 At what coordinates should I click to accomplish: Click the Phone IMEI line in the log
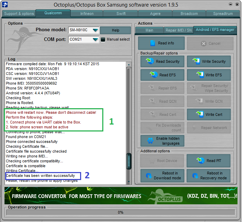point(31,83)
